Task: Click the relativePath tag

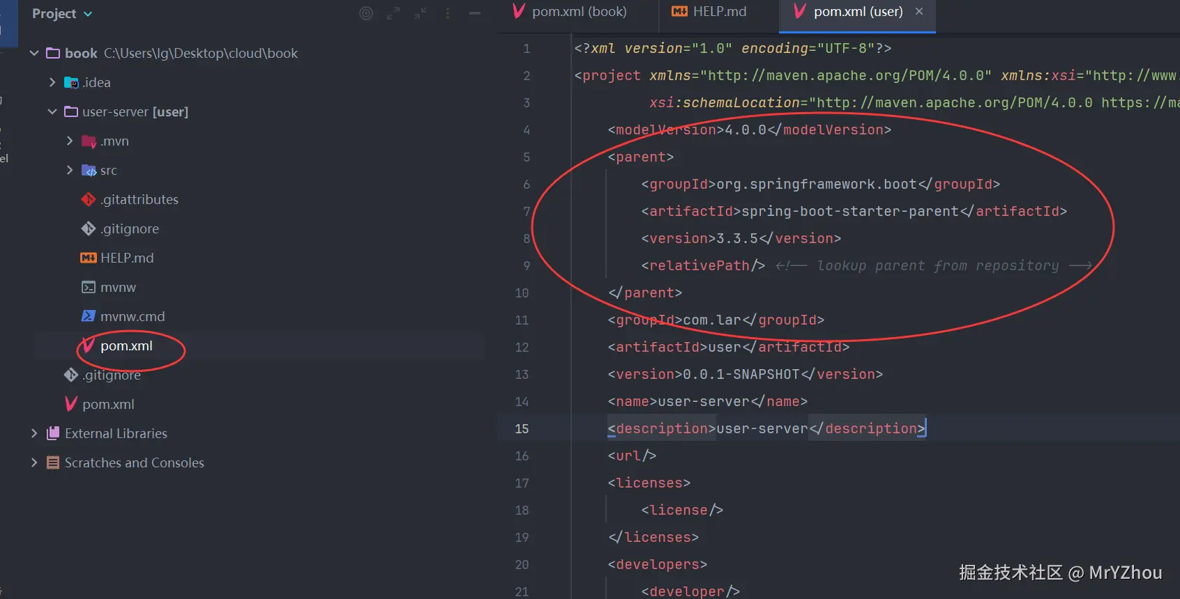Action: (703, 265)
